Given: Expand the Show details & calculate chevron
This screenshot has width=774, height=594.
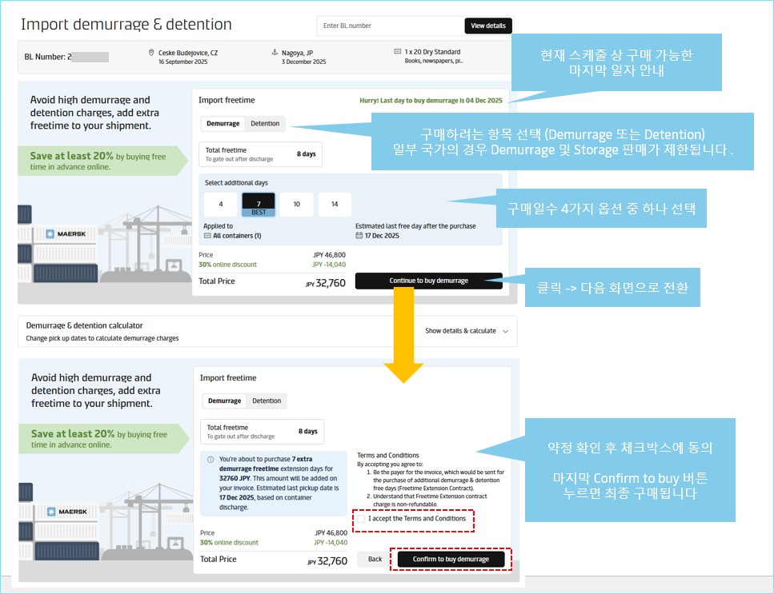Looking at the screenshot, I should [505, 331].
